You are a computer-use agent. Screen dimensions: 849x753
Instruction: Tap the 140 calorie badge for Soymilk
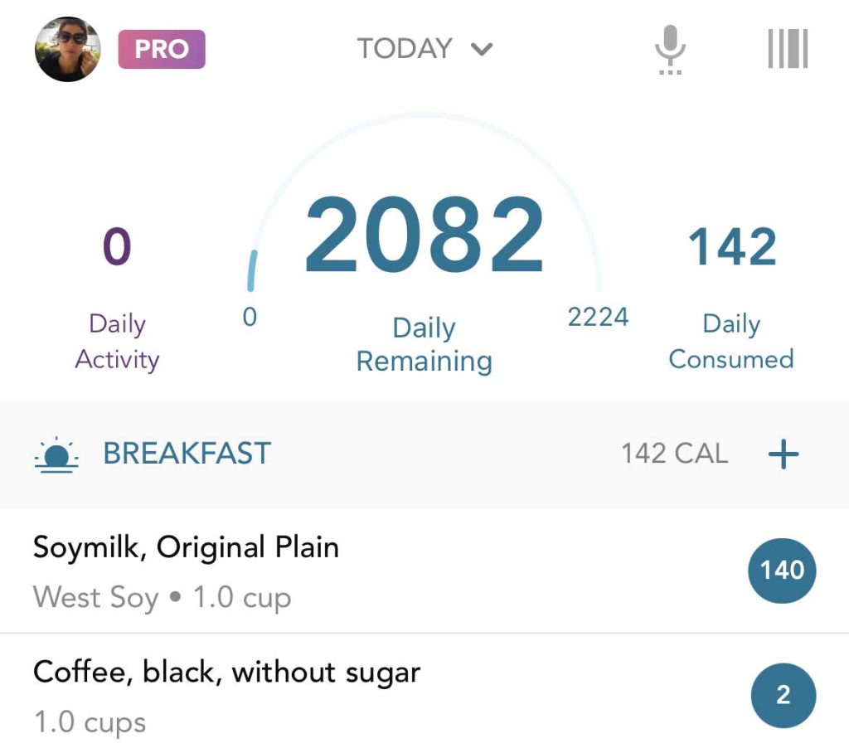(x=783, y=570)
